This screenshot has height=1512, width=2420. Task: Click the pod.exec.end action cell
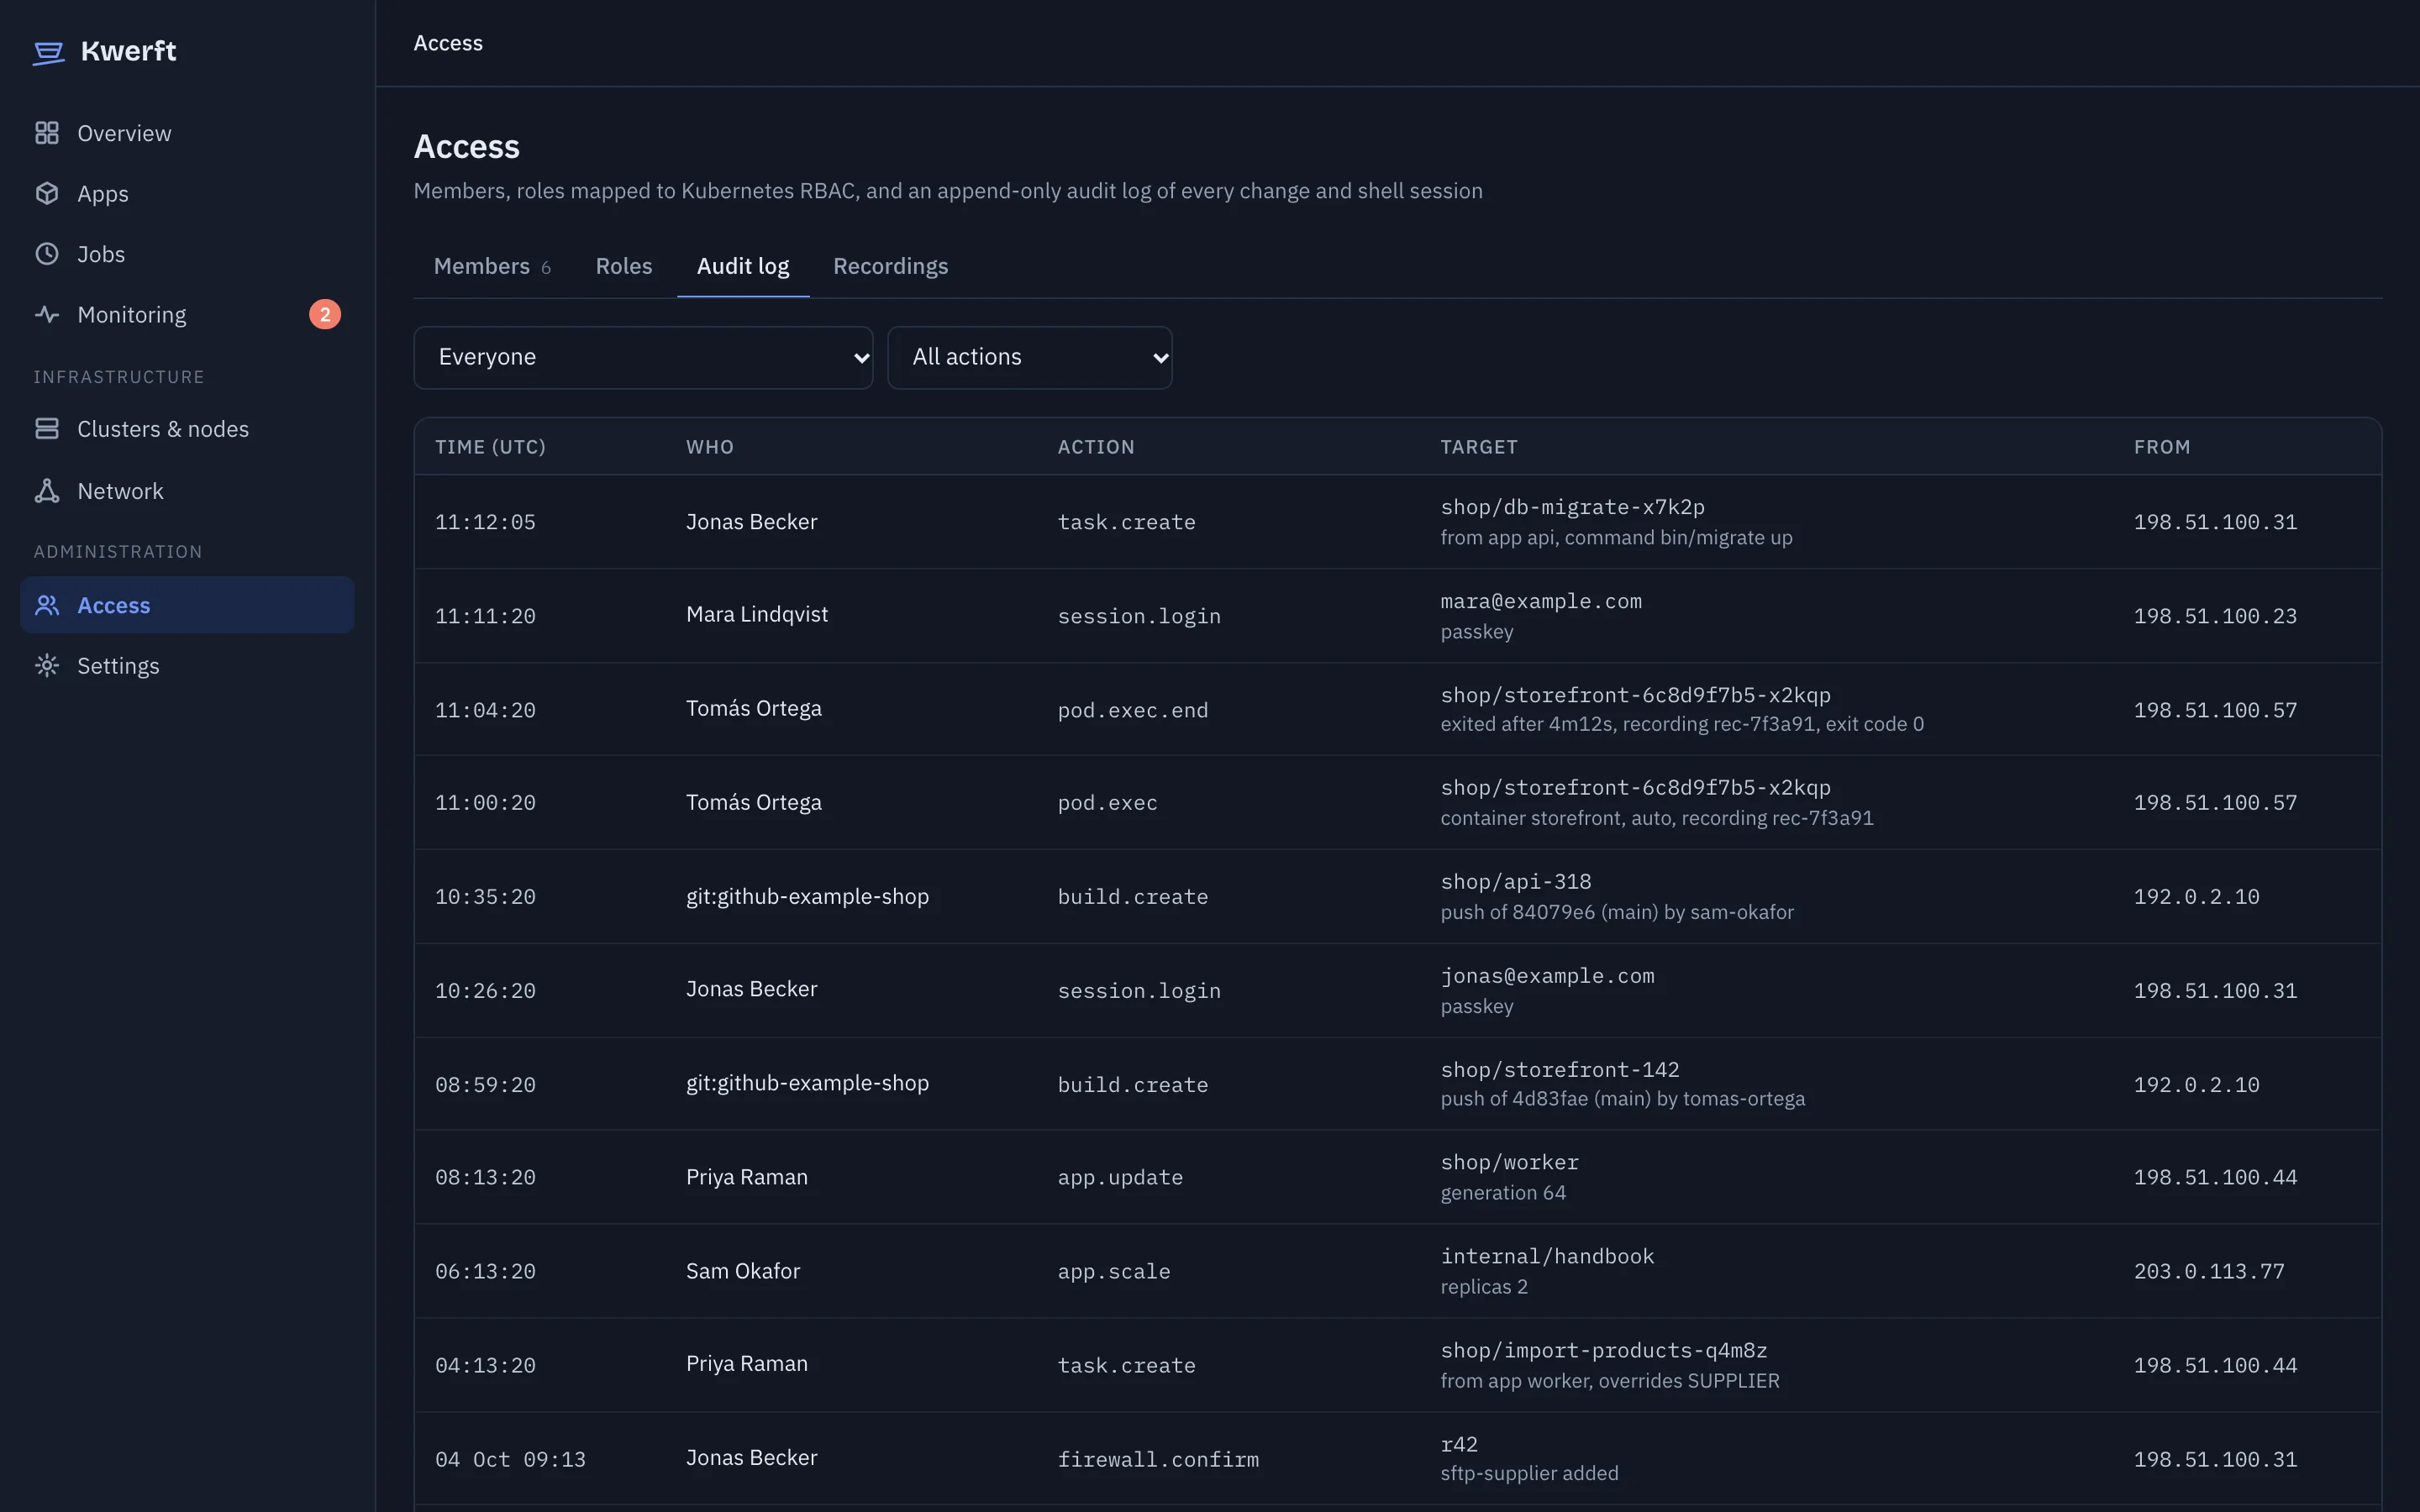pyautogui.click(x=1133, y=710)
